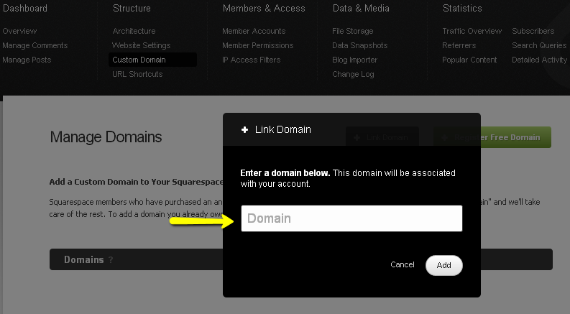Open Member Accounts page

pyautogui.click(x=254, y=31)
